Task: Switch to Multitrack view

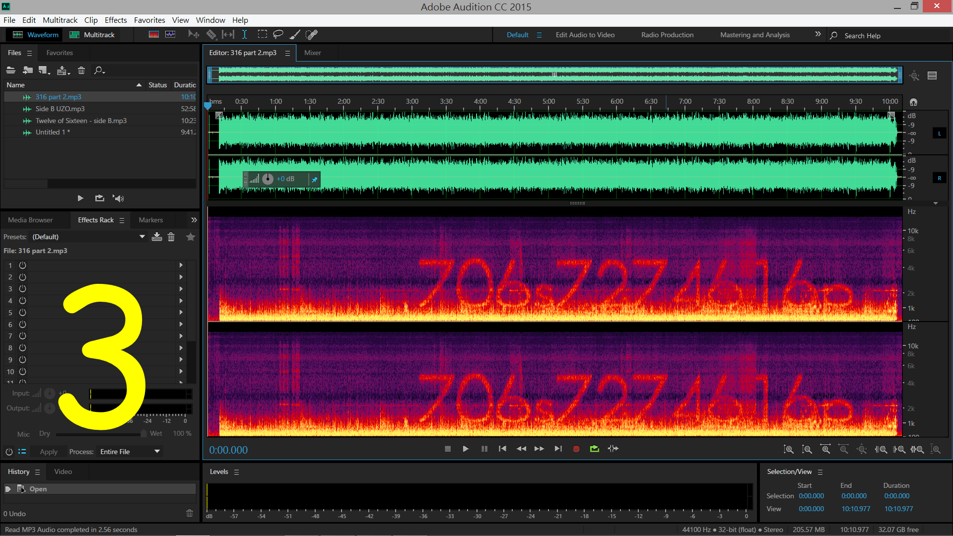Action: coord(92,35)
